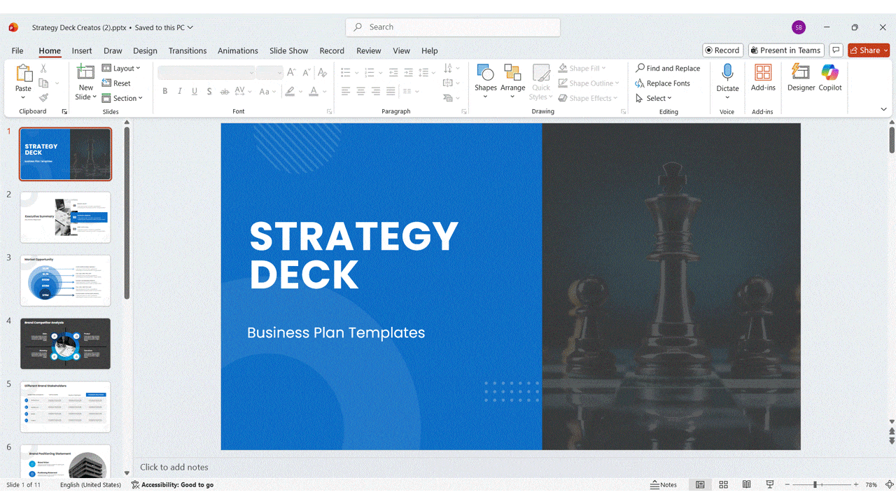
Task: Toggle the Notes pane in status bar
Action: pos(664,484)
